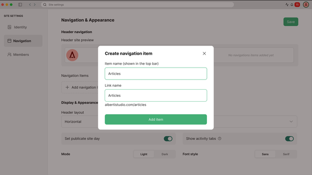Image resolution: width=312 pixels, height=175 pixels.
Task: Click the Site settings search bar
Action: (x=137, y=5)
